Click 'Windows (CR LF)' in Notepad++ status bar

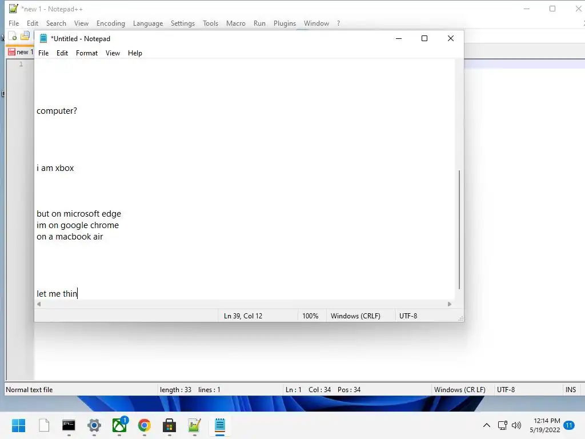coord(460,390)
